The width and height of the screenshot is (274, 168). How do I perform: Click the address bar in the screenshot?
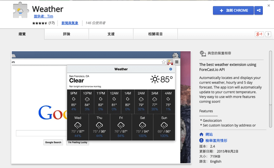(88, 62)
